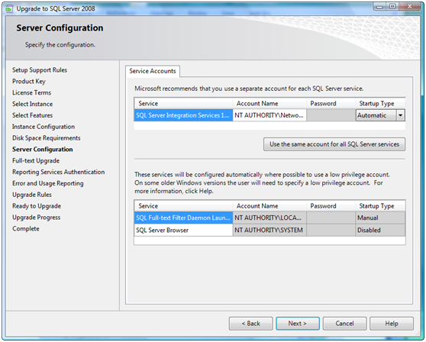Image resolution: width=426 pixels, height=342 pixels.
Task: Open Startup Type dropdown showing Automatic
Action: 400,115
